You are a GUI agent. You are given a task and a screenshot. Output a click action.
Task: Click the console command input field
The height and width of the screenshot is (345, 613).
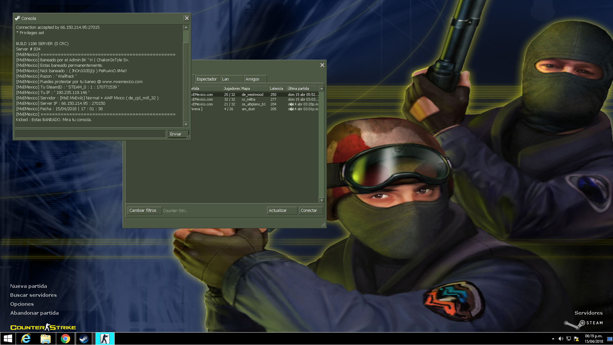point(91,134)
